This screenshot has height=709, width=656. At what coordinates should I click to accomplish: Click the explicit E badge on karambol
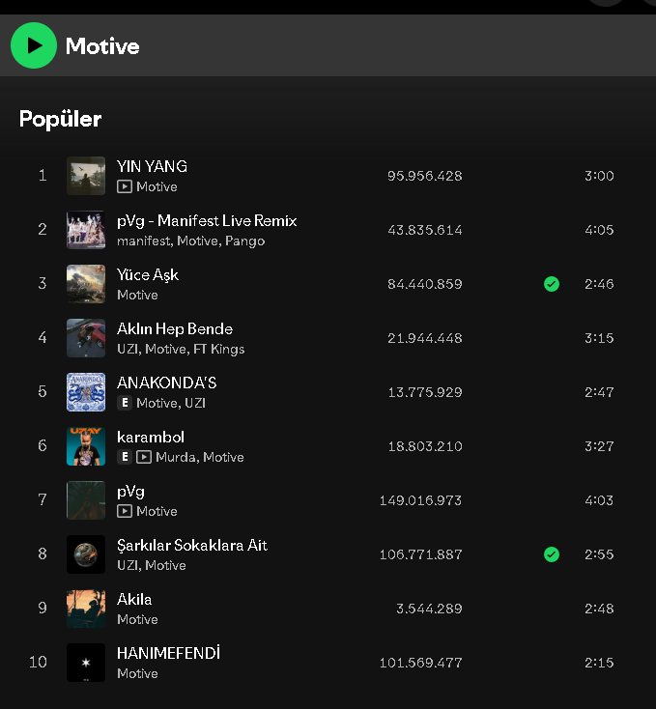[x=125, y=457]
